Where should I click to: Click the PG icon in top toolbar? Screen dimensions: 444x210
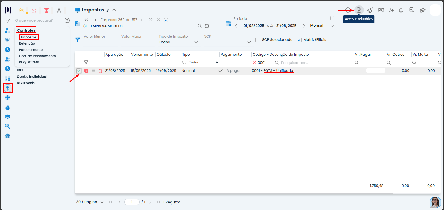click(x=381, y=10)
